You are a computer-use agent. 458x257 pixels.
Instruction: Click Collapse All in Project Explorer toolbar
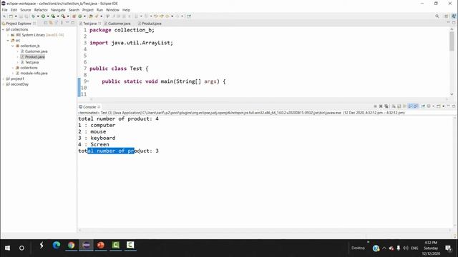tap(46, 23)
